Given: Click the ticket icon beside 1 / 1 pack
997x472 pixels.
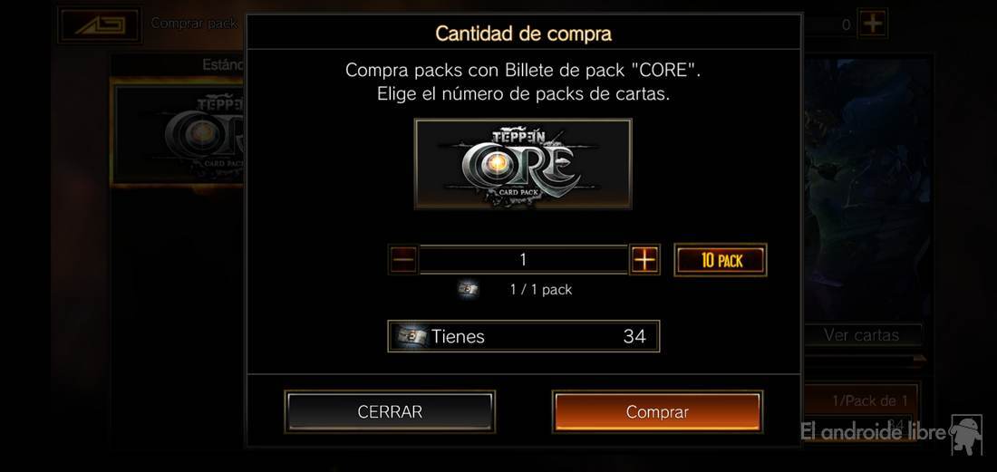Looking at the screenshot, I should click(469, 290).
